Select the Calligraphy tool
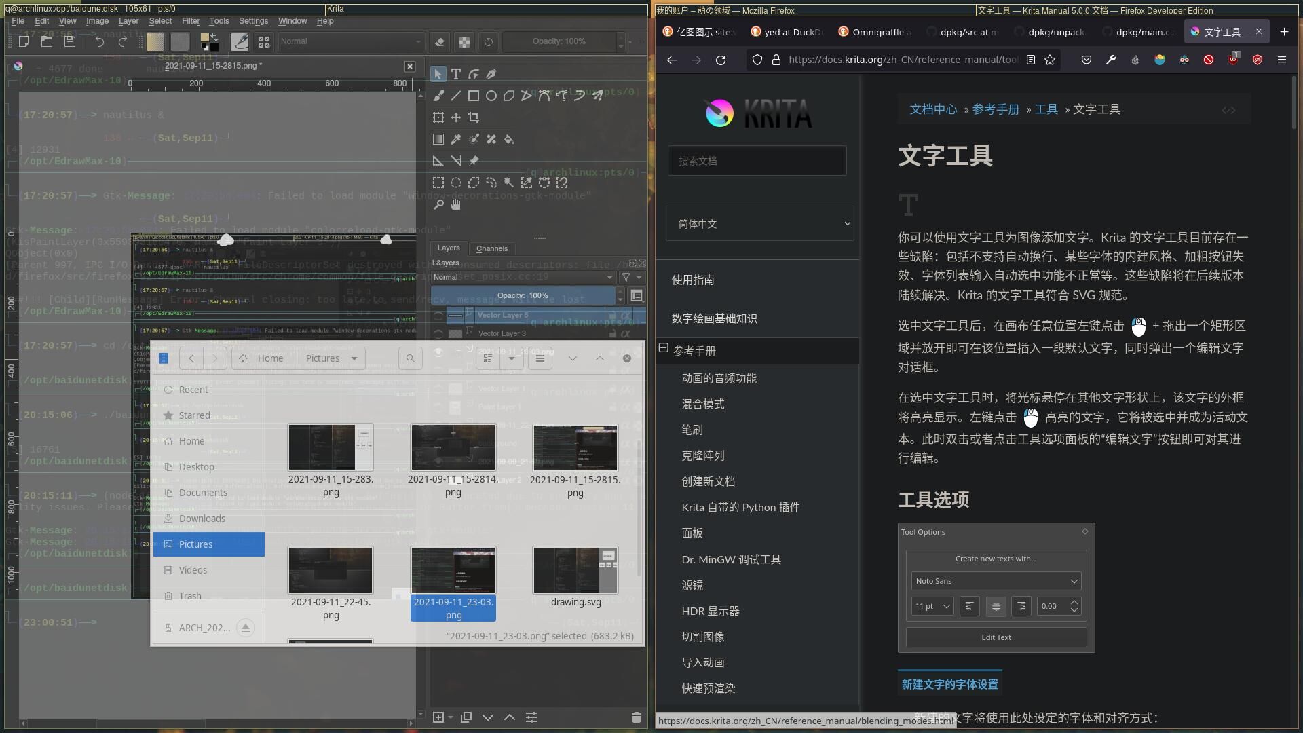 pos(491,74)
